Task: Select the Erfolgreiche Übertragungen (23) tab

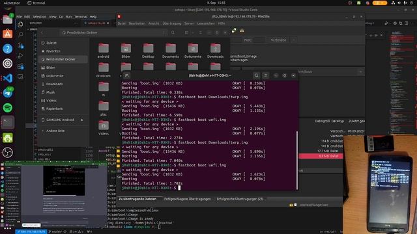Action: [240, 199]
